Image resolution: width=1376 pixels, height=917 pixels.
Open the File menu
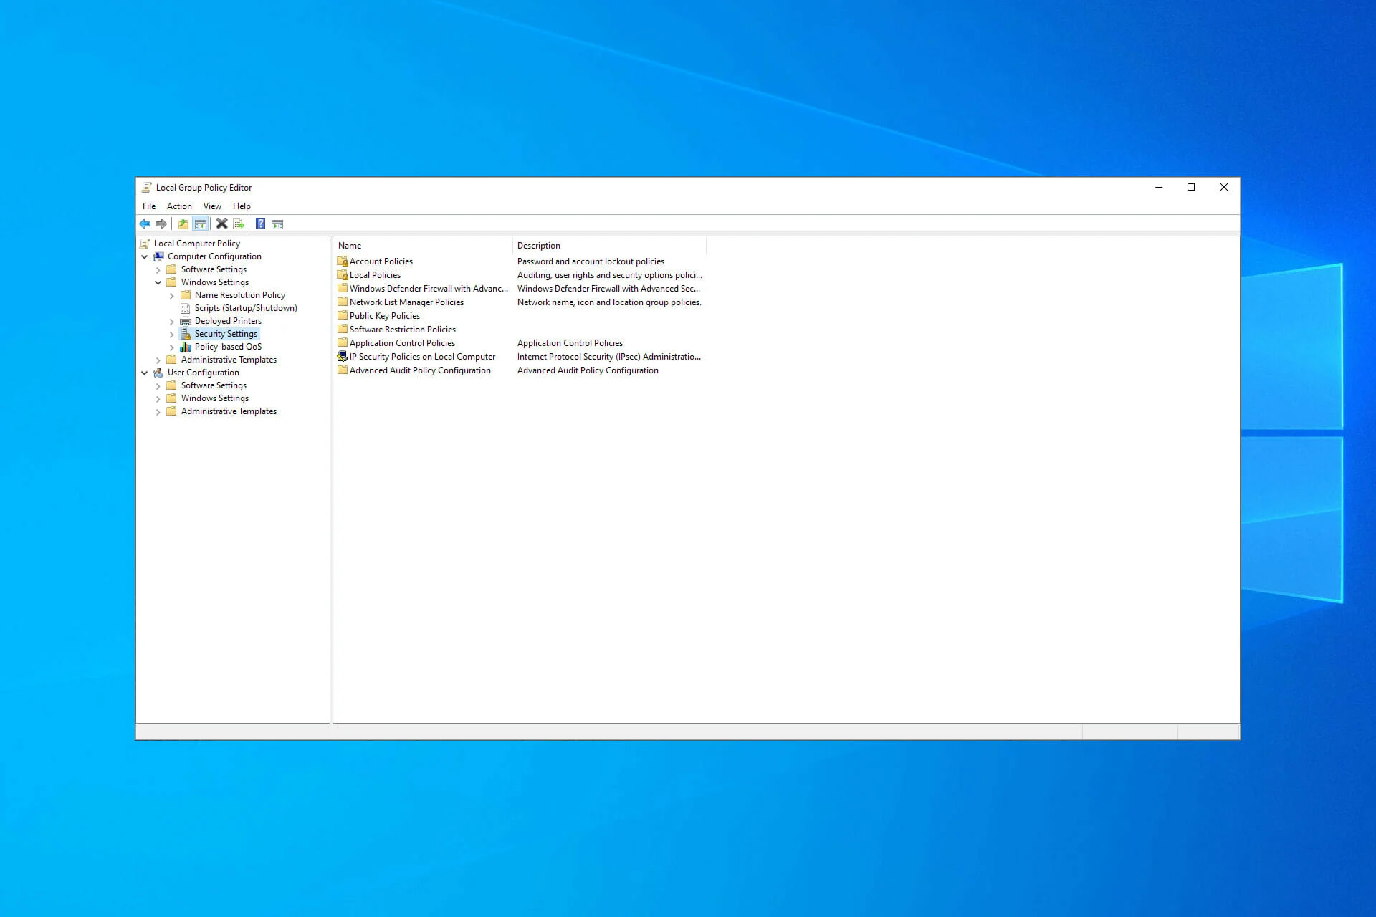[149, 206]
